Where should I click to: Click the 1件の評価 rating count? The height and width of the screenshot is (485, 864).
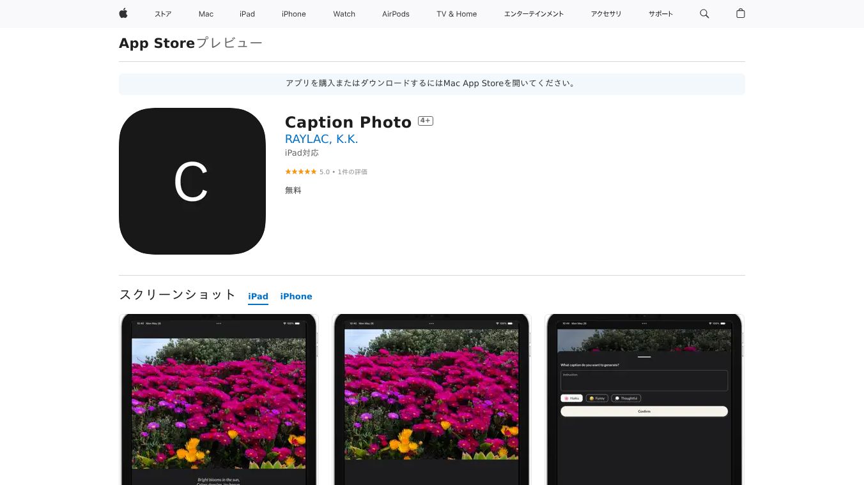click(353, 172)
